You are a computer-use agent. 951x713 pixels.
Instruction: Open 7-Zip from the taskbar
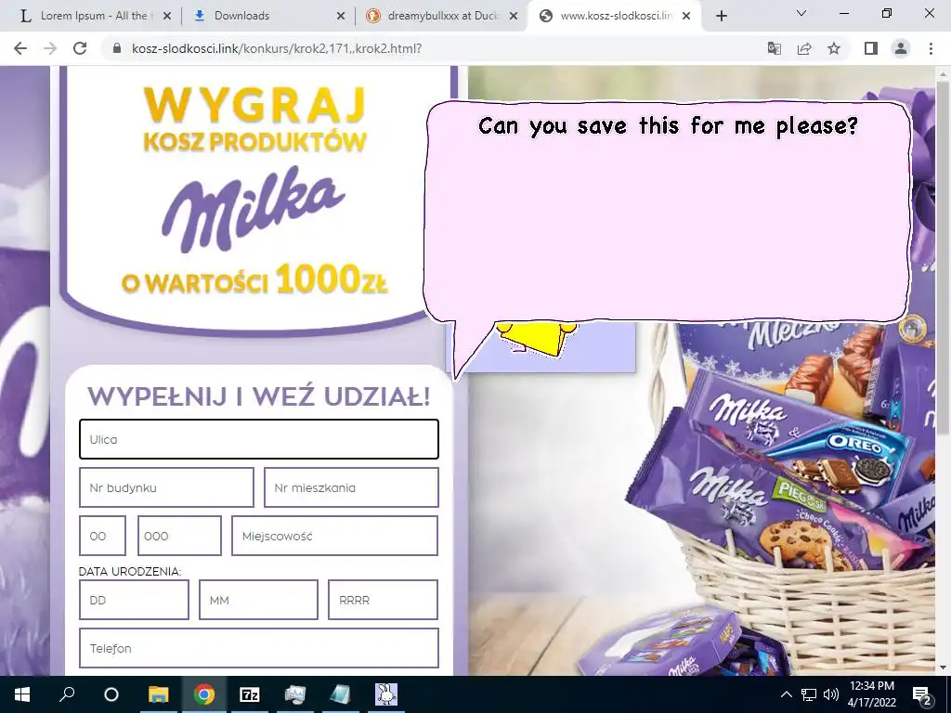point(250,694)
